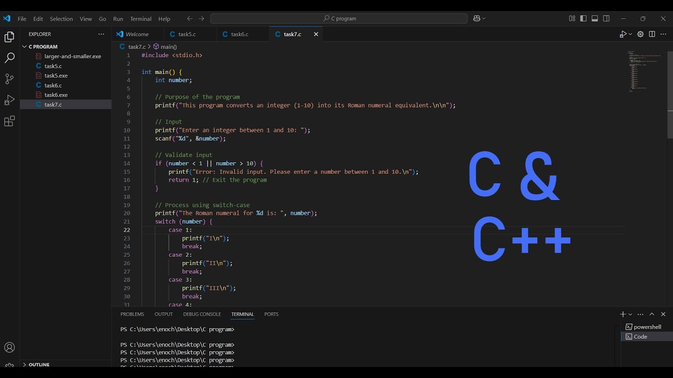Screen dimensions: 673x378
Task: Open the Edit menu
Action: coord(38,18)
